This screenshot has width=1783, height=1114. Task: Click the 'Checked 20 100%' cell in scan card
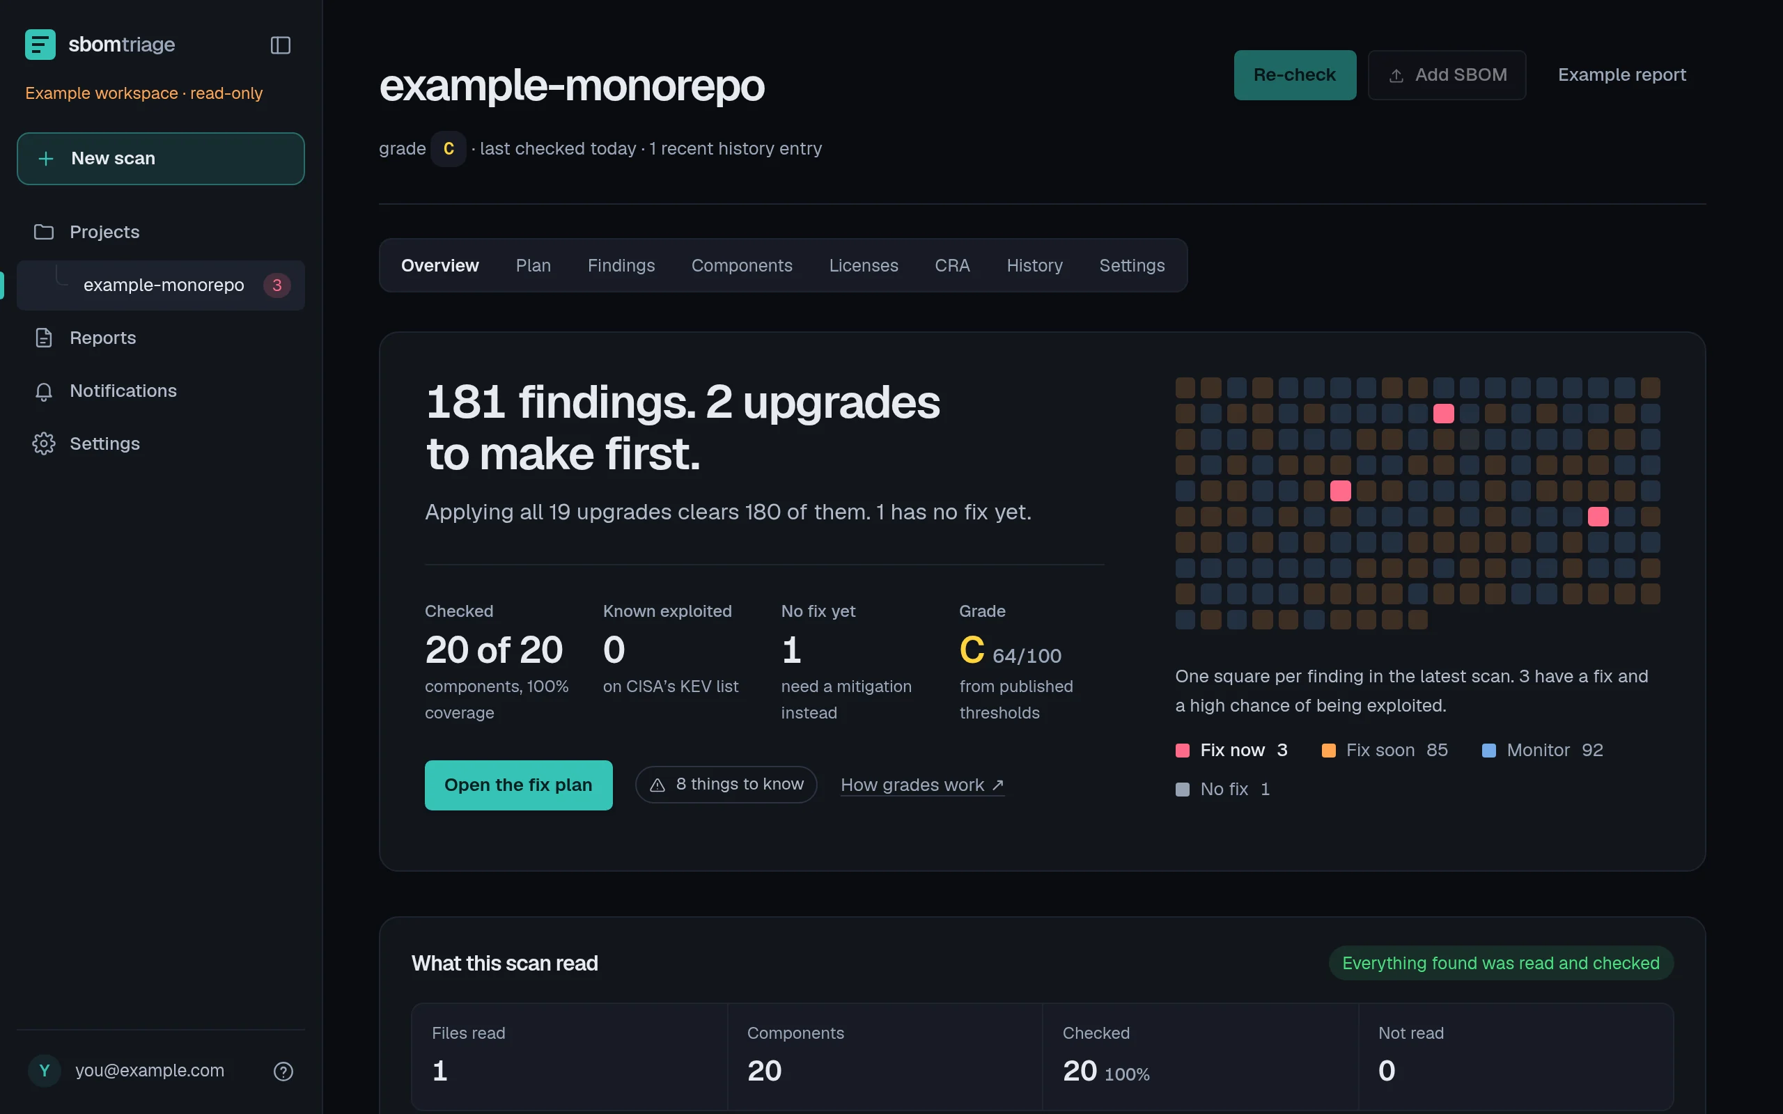(x=1199, y=1056)
